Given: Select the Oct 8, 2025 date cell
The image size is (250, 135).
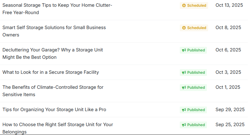Looking at the screenshot, I should click(228, 28).
